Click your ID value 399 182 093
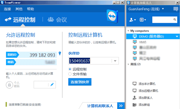180x109 pixels. click(x=42, y=55)
